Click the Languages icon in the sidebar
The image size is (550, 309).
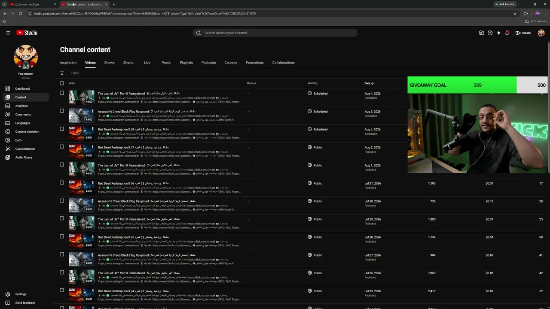(x=8, y=123)
